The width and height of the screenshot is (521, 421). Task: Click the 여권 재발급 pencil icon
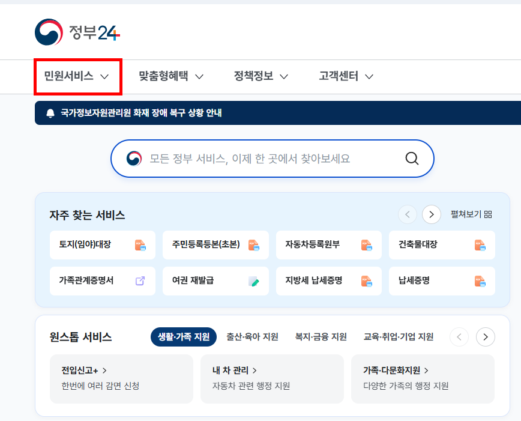tap(253, 281)
